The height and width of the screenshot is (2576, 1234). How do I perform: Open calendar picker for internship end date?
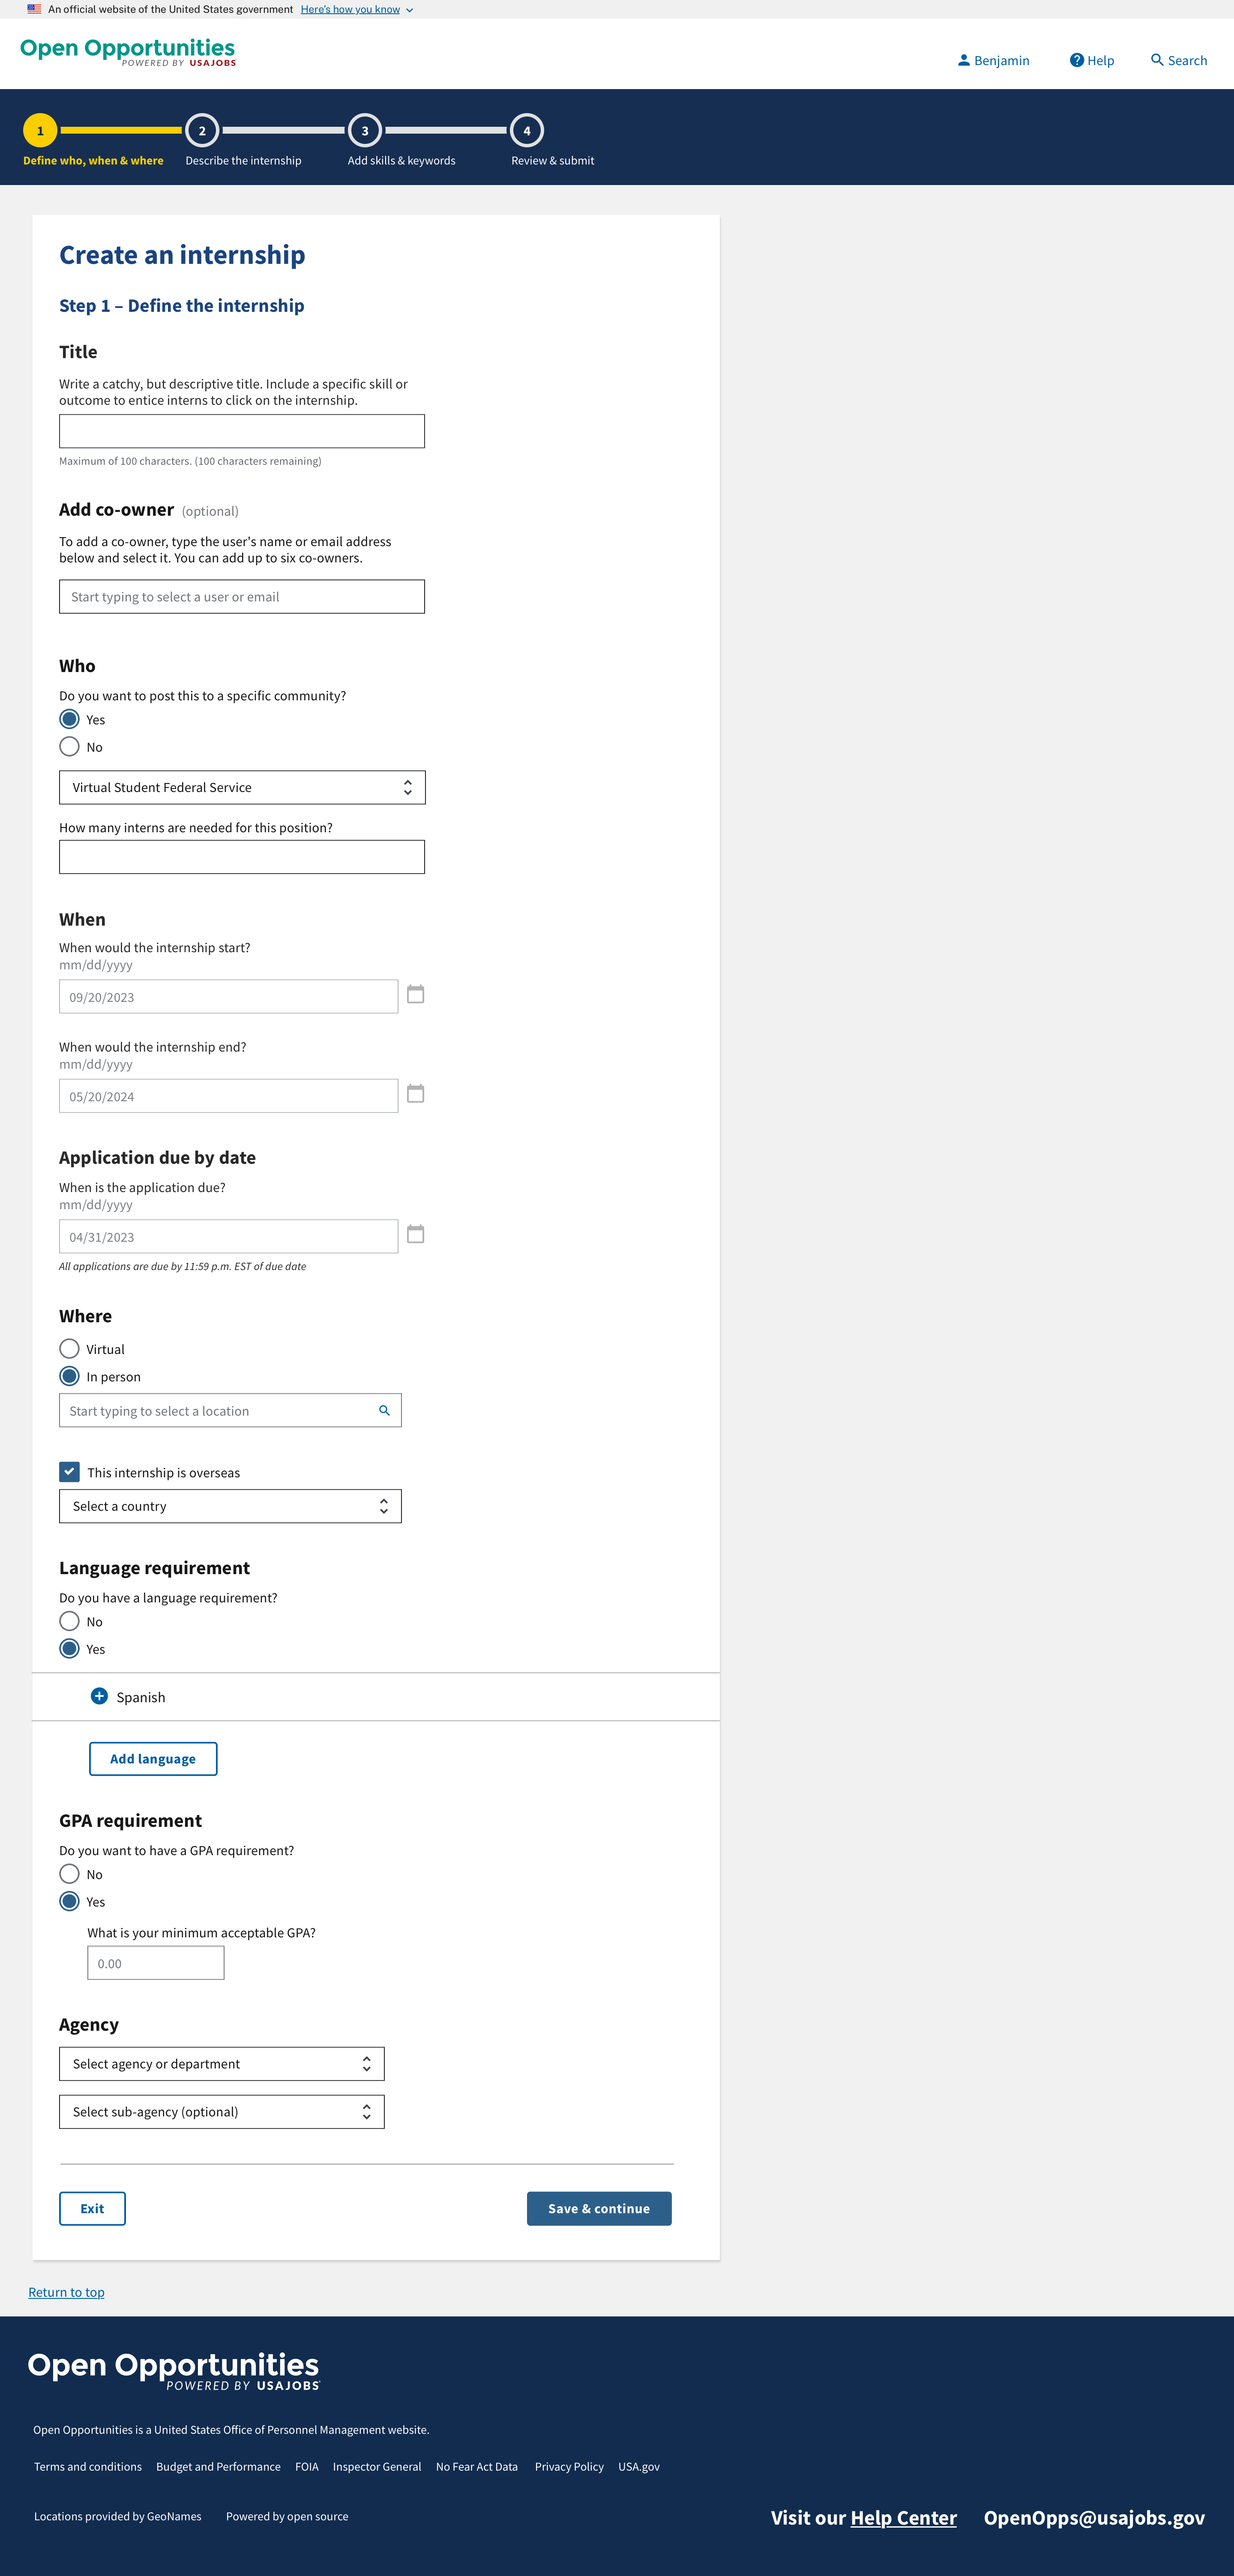click(415, 1093)
